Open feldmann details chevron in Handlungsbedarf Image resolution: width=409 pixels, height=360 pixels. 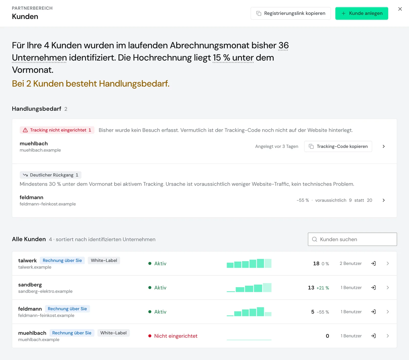click(383, 200)
